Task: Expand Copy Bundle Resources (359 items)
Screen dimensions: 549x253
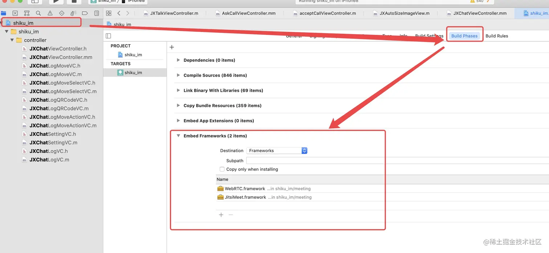Action: [x=178, y=105]
